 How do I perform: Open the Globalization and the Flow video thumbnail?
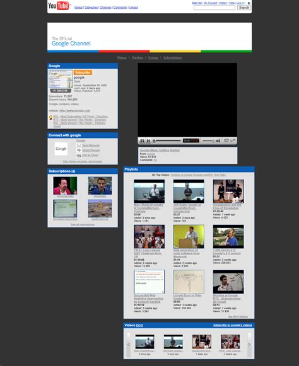(x=228, y=191)
